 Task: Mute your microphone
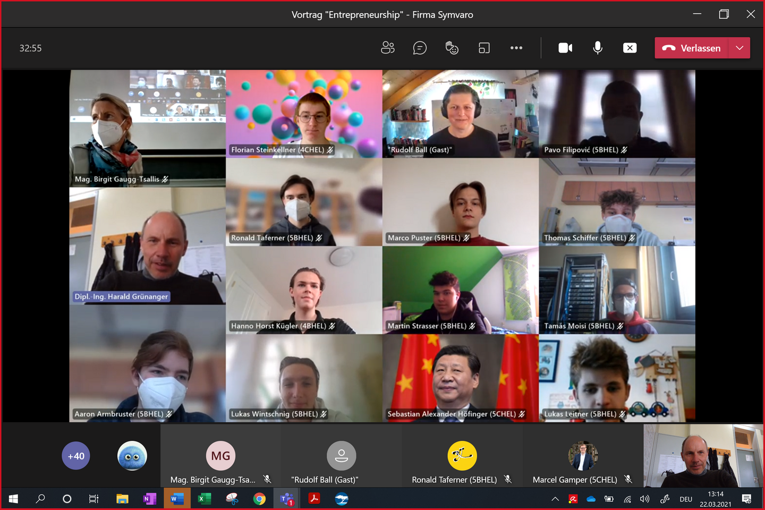[x=598, y=48]
